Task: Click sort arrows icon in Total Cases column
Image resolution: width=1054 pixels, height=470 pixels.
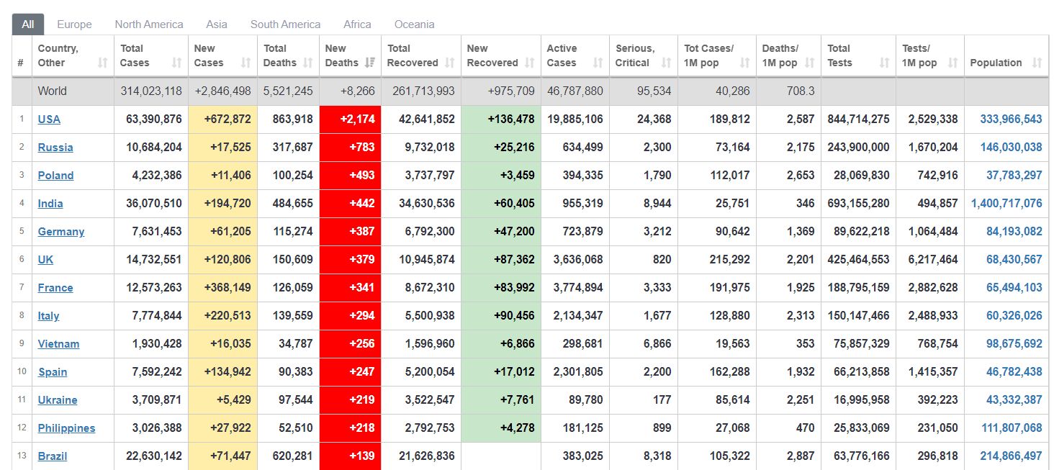Action: 176,63
